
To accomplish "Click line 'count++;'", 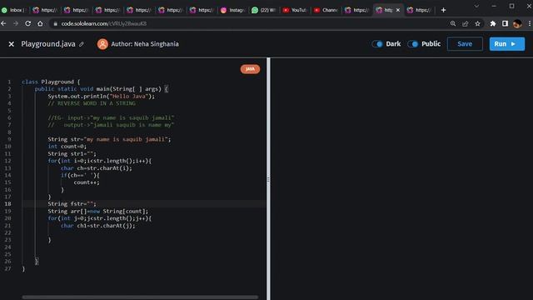I will pyautogui.click(x=87, y=182).
